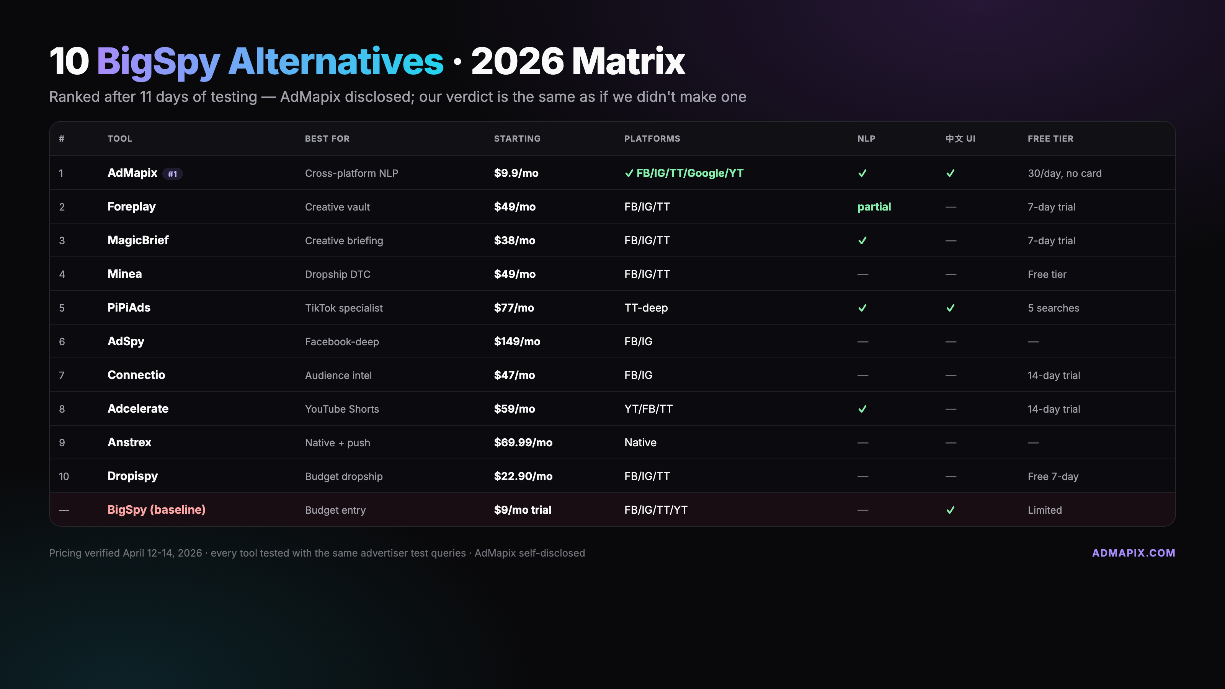Click the STARTING column header
This screenshot has width=1225, height=689.
[517, 138]
